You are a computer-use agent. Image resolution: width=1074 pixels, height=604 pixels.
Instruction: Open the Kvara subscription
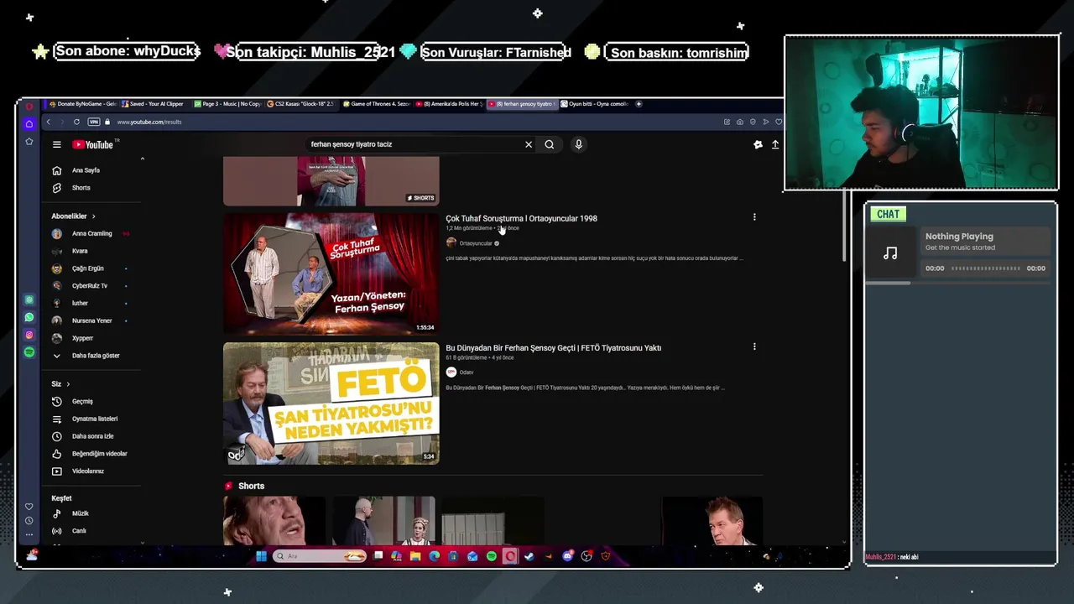coord(80,251)
